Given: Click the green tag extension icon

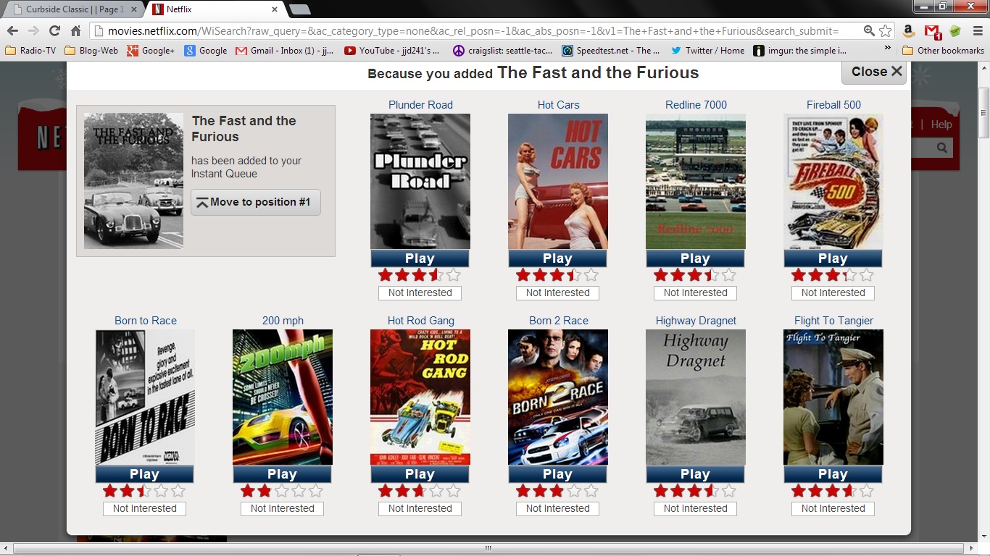Looking at the screenshot, I should 955,30.
